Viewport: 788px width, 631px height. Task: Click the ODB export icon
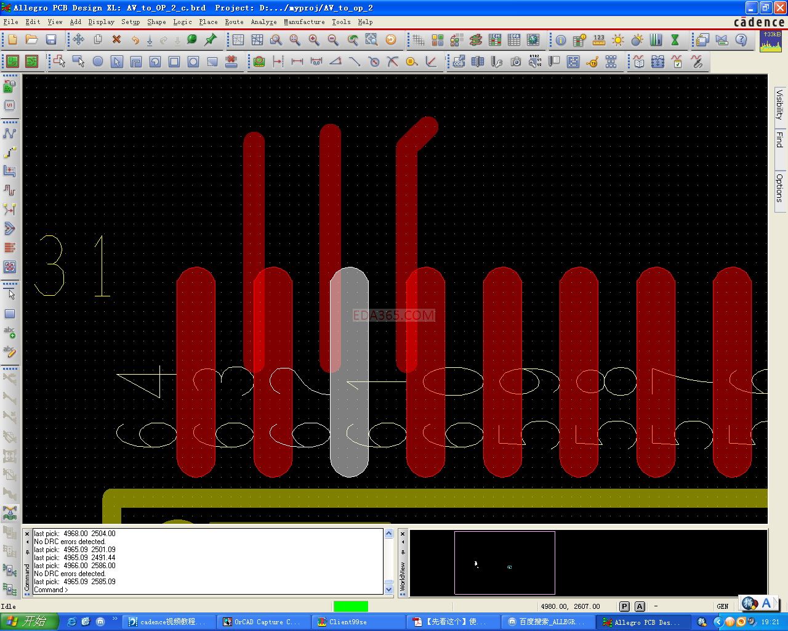(x=459, y=62)
